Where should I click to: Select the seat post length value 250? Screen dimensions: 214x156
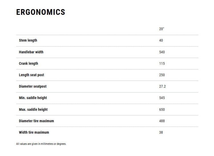162,75
